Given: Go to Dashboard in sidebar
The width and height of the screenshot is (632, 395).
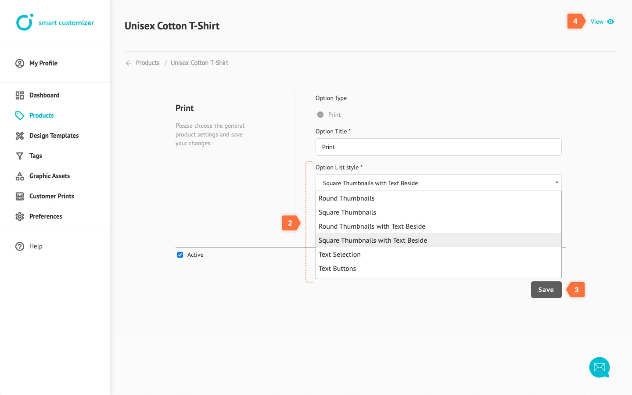Looking at the screenshot, I should point(44,95).
